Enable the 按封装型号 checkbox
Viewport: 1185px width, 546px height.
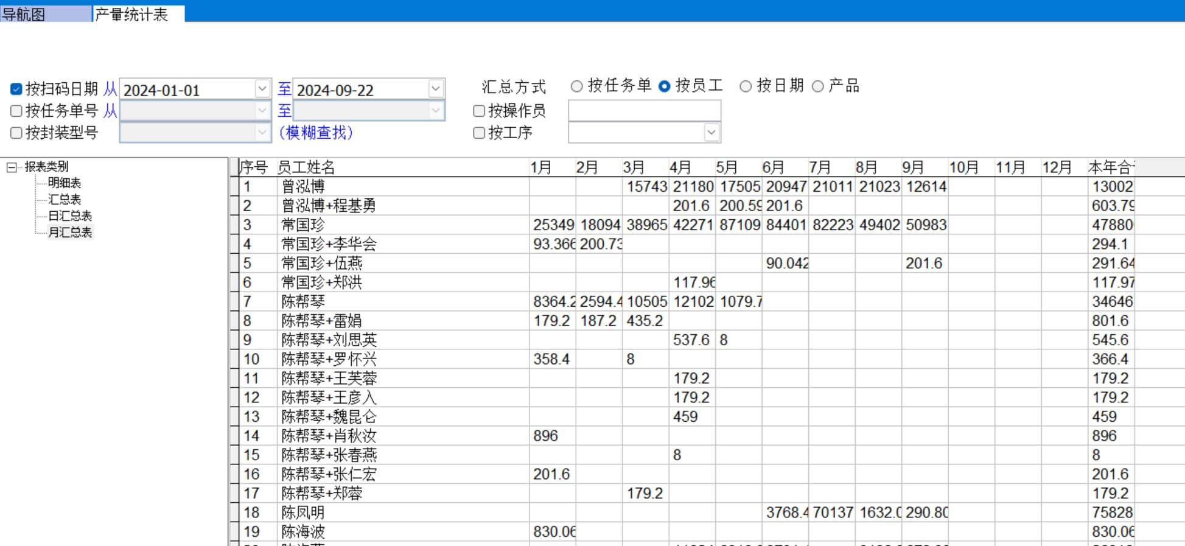tap(16, 133)
